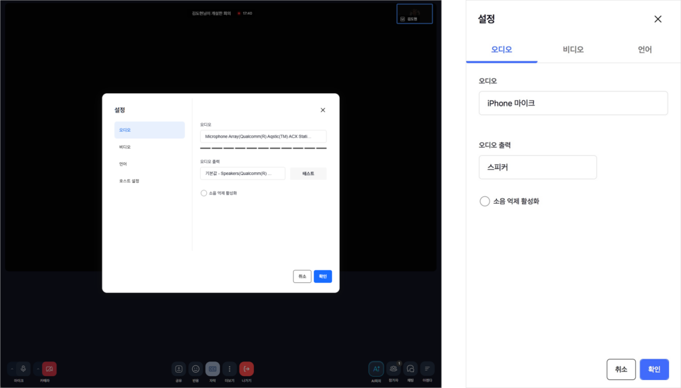Screen dimensions: 681x388
Task: Enable 소음 억제 활성화 in center dialog
Action: 204,193
